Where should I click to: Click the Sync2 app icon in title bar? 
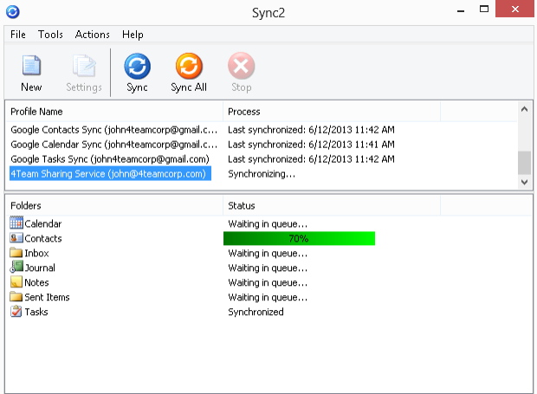(x=13, y=12)
